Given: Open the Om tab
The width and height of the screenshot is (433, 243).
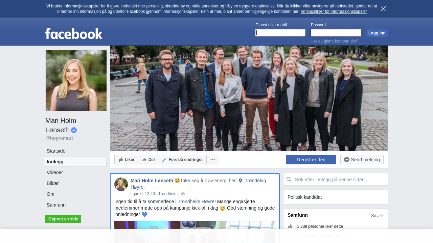Looking at the screenshot, I should 75,194.
